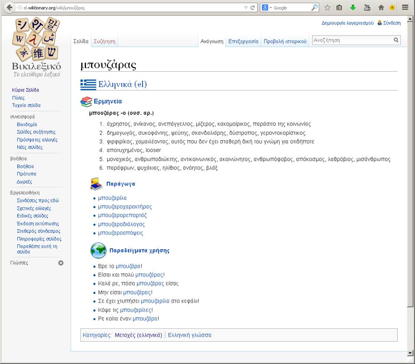
Task: Click the yellow sun extension icon
Action: pyautogui.click(x=392, y=8)
